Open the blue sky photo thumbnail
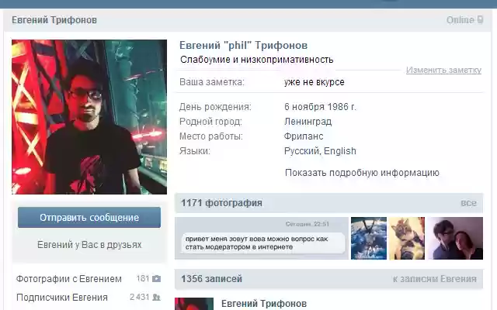497x310 pixels. tap(369, 238)
